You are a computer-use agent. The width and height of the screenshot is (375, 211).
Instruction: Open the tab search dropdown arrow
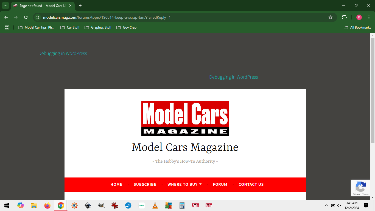click(x=5, y=5)
